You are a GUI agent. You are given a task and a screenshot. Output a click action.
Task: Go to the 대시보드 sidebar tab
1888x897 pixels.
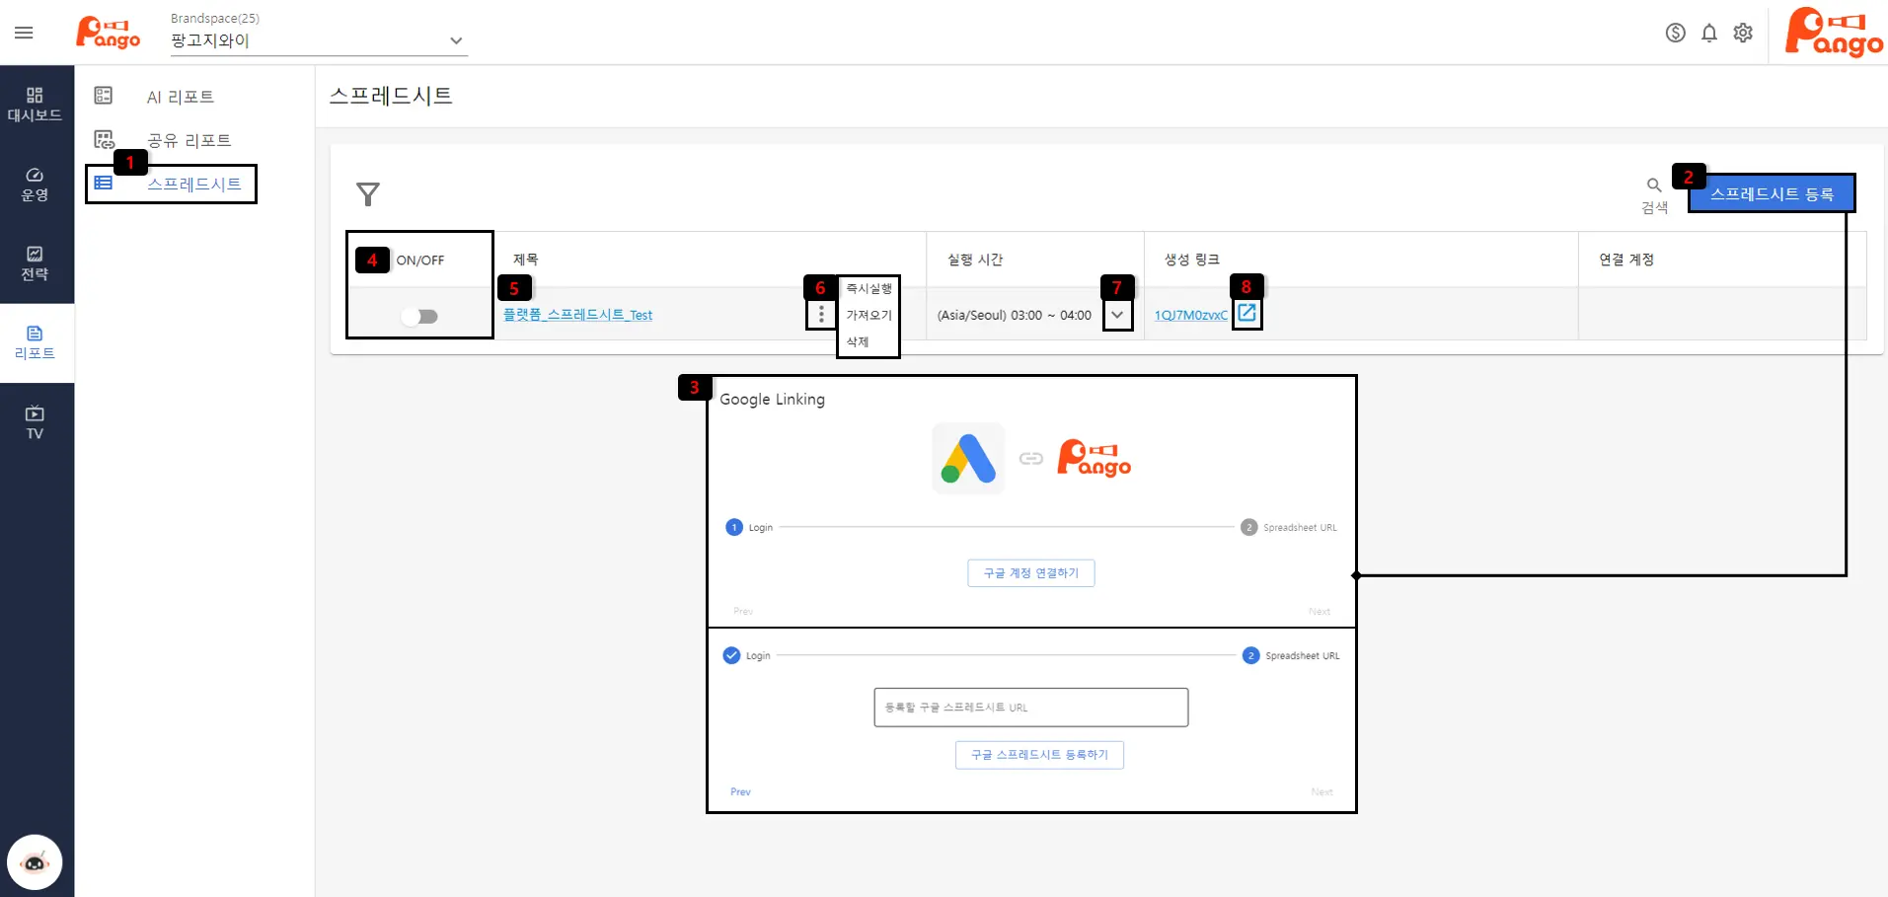(x=35, y=105)
